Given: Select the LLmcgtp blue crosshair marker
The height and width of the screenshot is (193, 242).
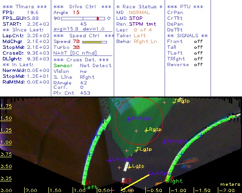Looking at the screenshot, I should [x=109, y=160].
